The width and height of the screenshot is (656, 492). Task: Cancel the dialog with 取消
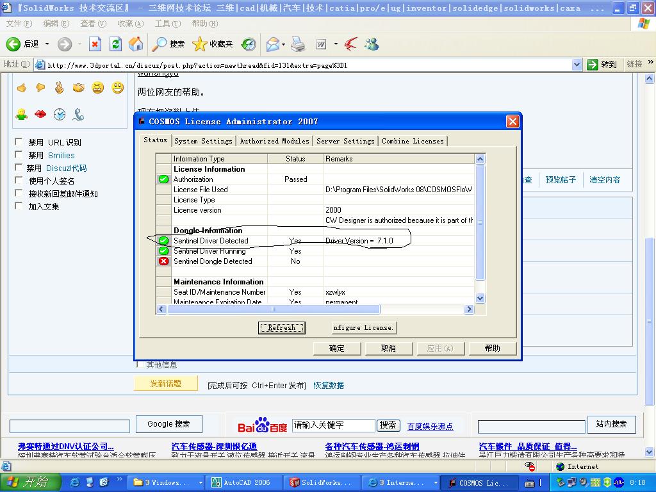[x=388, y=348]
